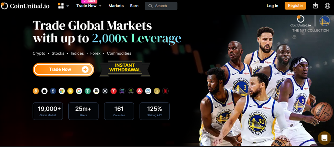Select the Dogecoin icon

pyautogui.click(x=157, y=91)
